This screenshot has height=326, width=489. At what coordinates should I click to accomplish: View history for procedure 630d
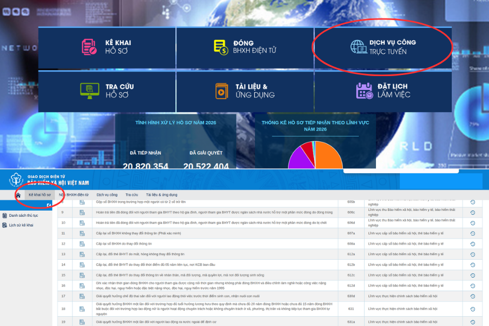[x=473, y=296]
